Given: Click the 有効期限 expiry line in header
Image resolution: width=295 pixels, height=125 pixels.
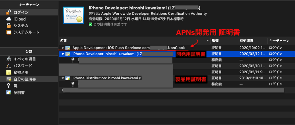Looking at the screenshot, I should tap(136, 19).
